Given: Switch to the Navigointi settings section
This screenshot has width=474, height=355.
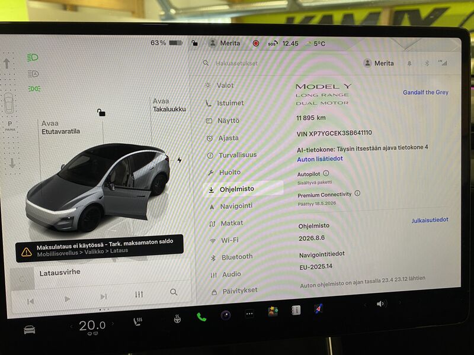Looking at the screenshot, I should [x=236, y=206].
